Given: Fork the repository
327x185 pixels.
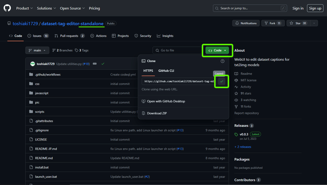Looking at the screenshot, I should tap(273, 23).
